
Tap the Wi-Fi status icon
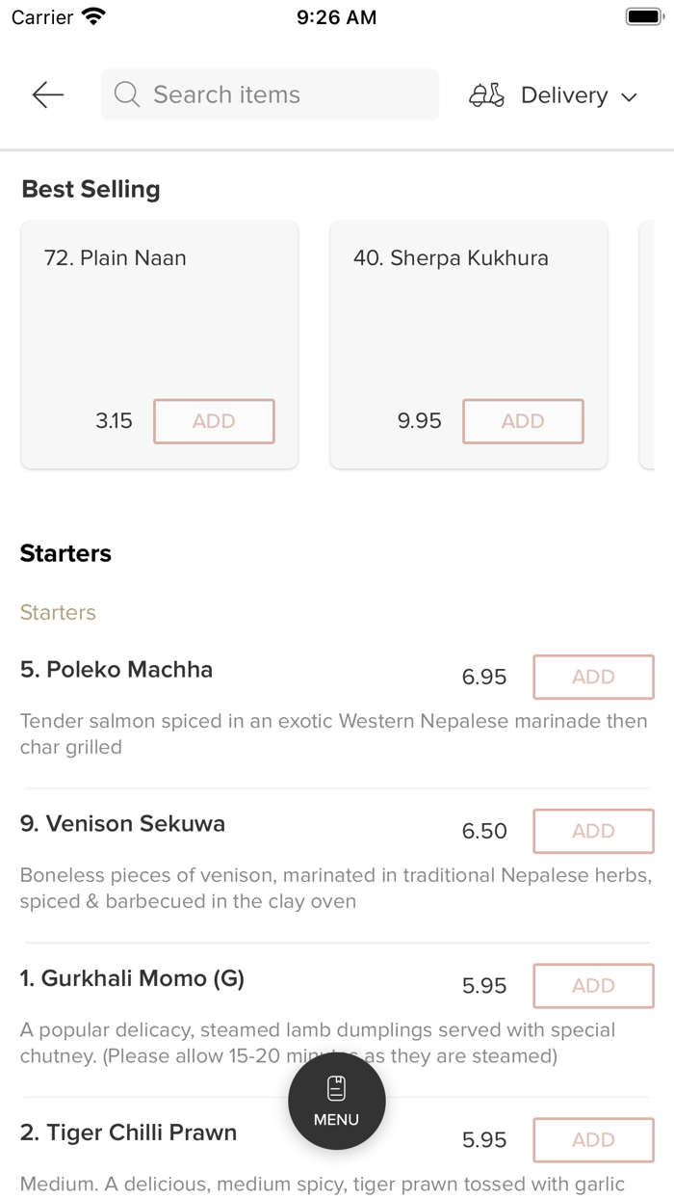[94, 17]
